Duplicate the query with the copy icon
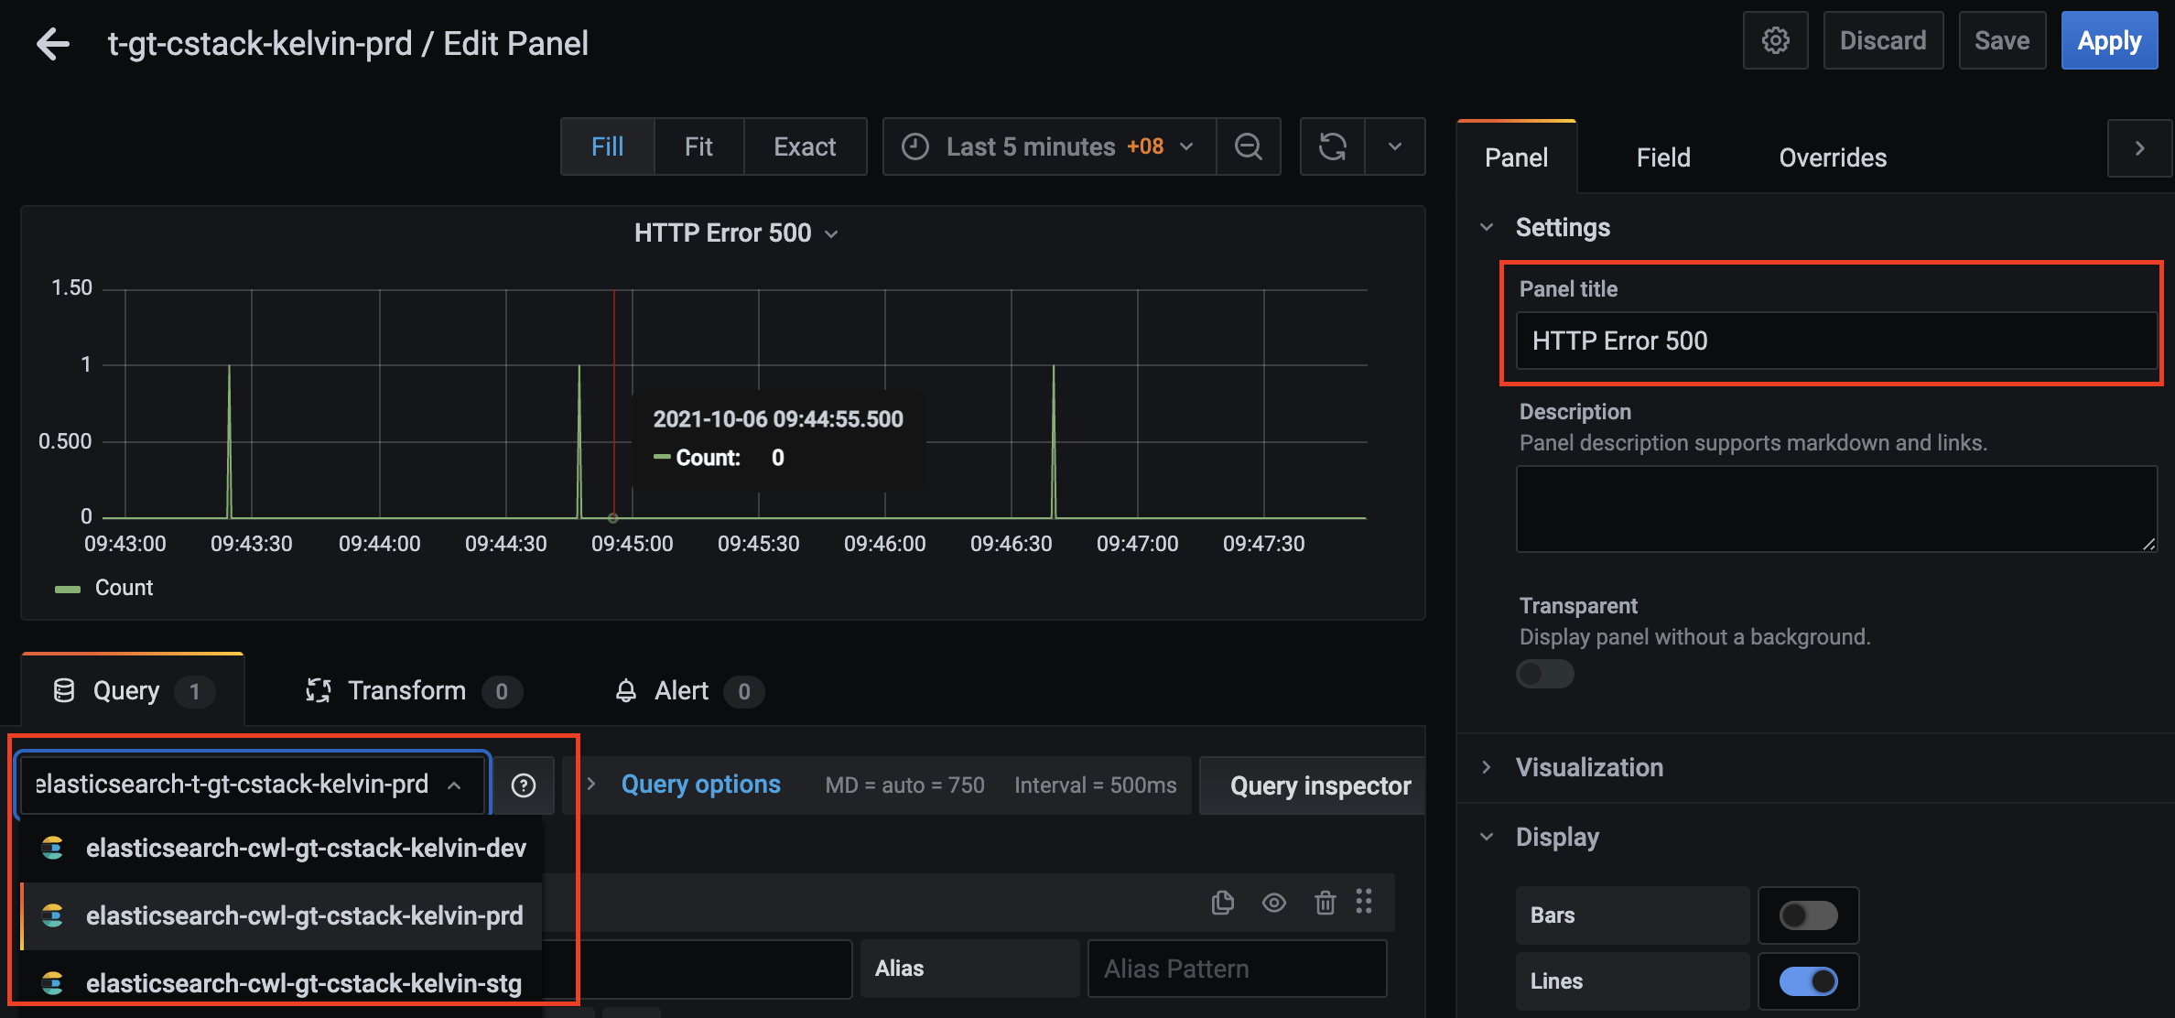 1222,903
